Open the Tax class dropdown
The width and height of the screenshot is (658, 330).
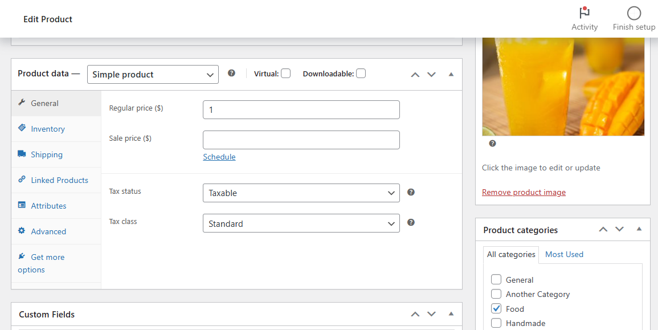[301, 223]
